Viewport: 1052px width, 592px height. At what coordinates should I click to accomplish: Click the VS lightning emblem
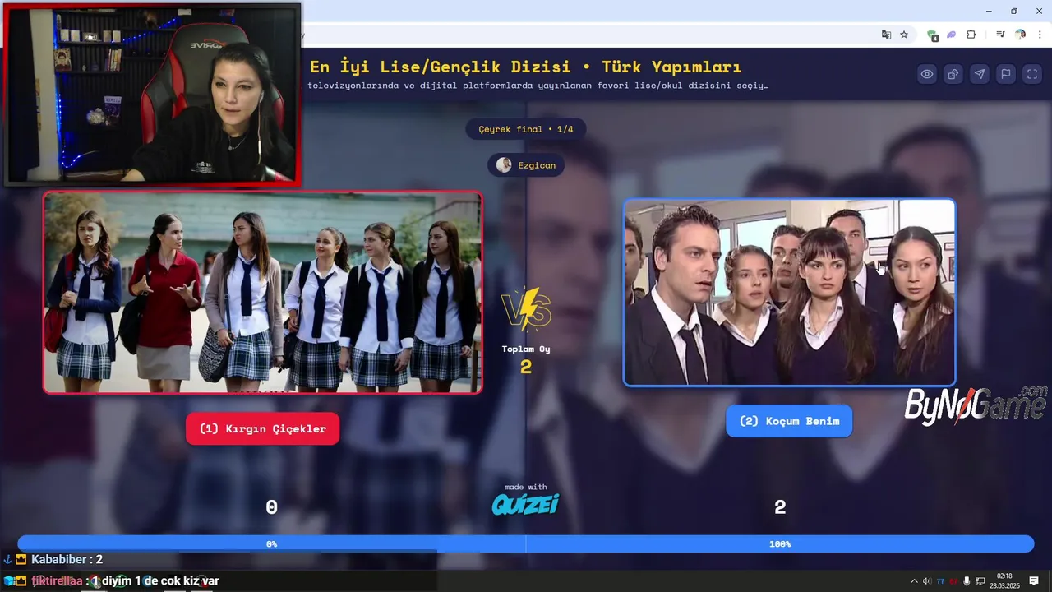[x=526, y=309]
